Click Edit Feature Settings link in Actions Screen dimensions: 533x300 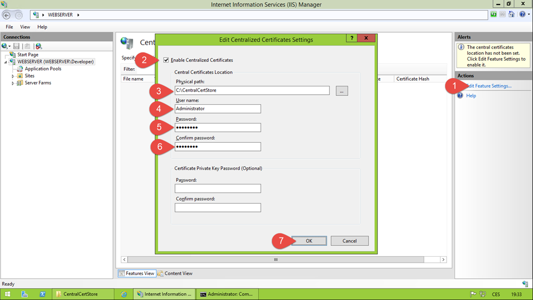(x=489, y=86)
